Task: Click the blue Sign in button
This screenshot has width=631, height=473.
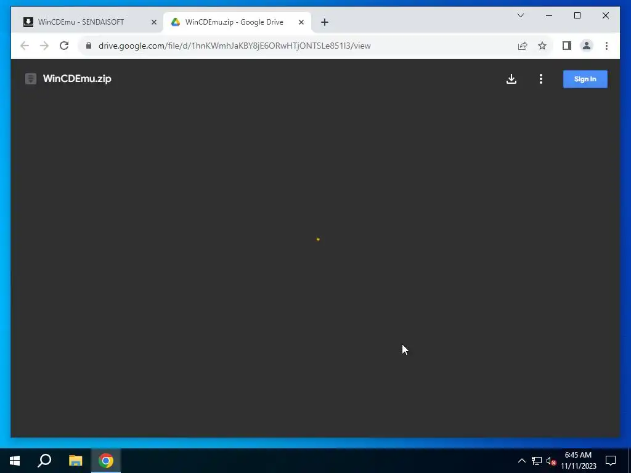Action: (x=585, y=79)
